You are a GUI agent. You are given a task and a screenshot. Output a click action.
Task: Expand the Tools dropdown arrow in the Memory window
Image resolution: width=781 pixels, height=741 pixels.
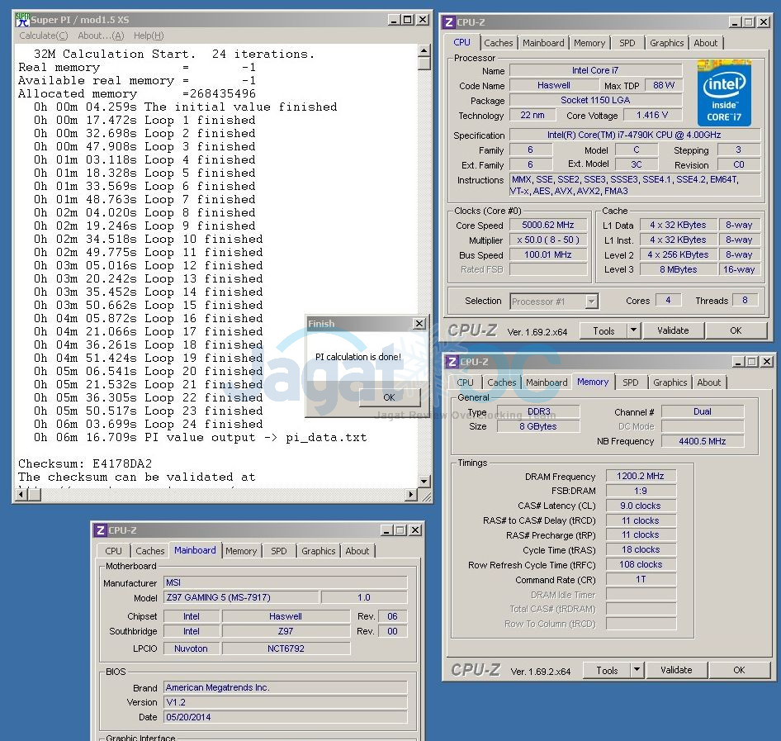637,671
